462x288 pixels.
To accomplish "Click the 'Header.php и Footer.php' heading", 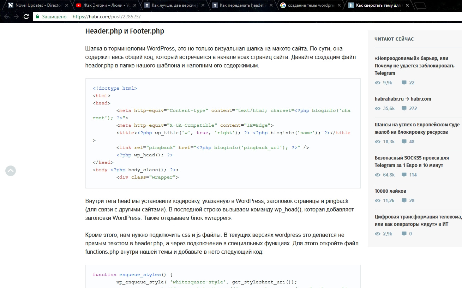I will (125, 31).
